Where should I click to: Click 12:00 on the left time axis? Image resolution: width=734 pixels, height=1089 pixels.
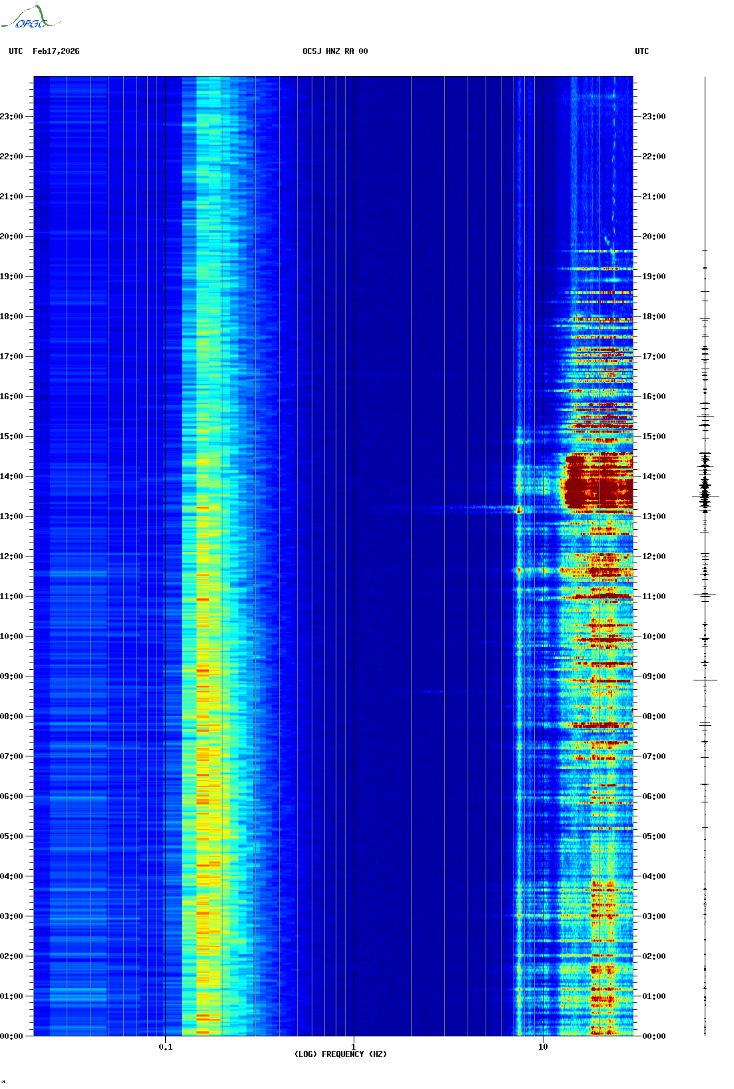(x=11, y=556)
